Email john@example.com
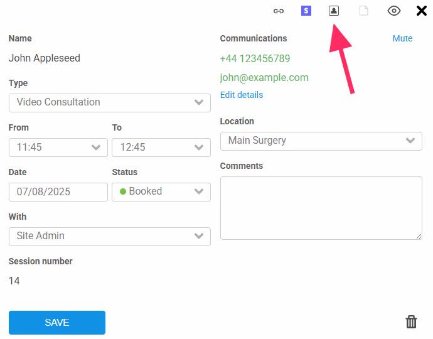This screenshot has height=339, width=433. tap(264, 78)
